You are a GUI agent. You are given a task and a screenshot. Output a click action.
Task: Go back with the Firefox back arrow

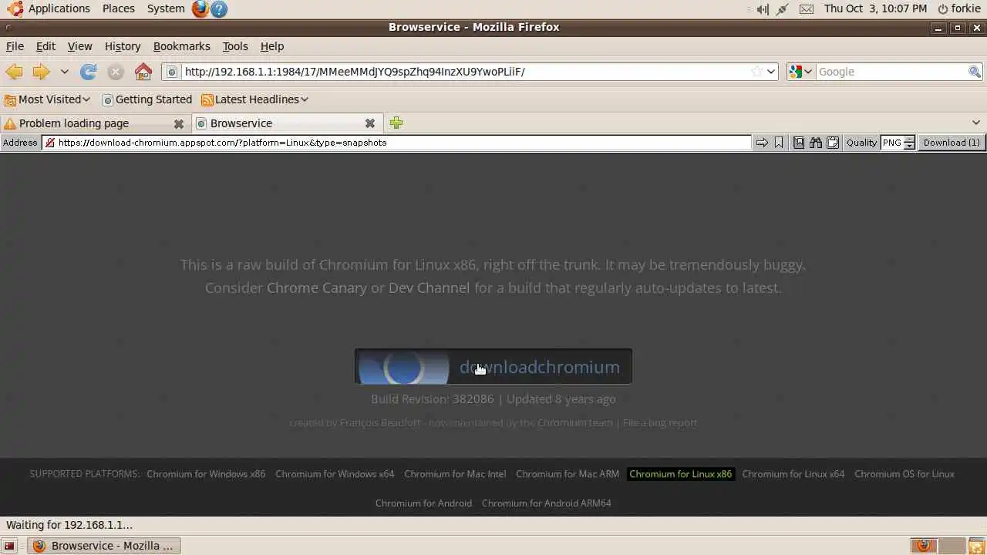[14, 72]
